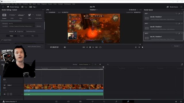Switch to the Audio settings tab
184x103 pixels.
[x=22, y=36]
